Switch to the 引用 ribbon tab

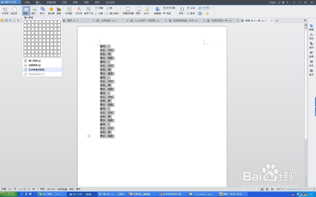point(64,3)
